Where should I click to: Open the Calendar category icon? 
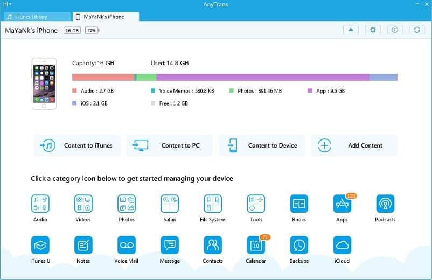(x=256, y=245)
